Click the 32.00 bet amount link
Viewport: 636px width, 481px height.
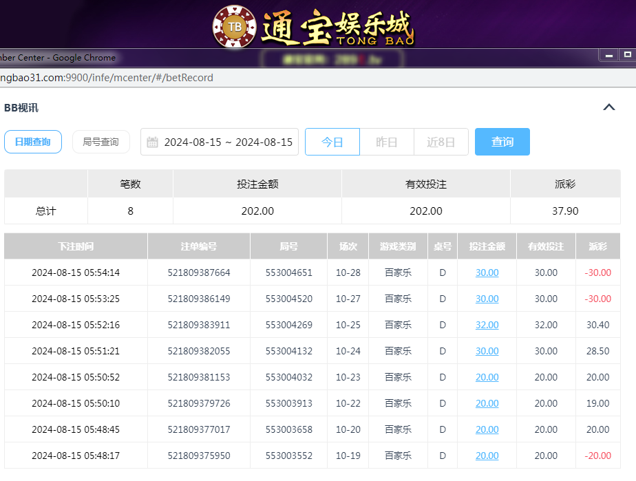(487, 325)
